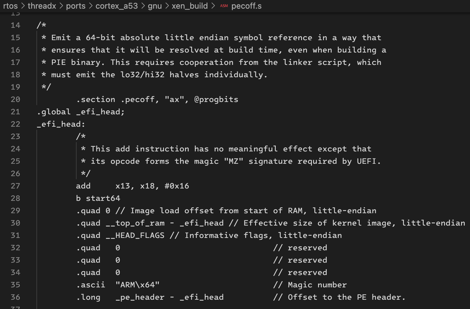470x309 pixels.
Task: Click the ASM file icon in breadcrumb
Action: [x=224, y=6]
